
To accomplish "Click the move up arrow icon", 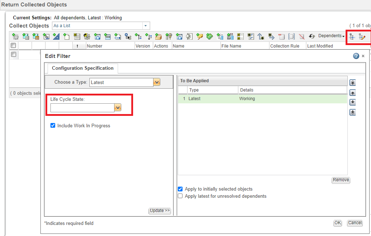I will [352, 93].
